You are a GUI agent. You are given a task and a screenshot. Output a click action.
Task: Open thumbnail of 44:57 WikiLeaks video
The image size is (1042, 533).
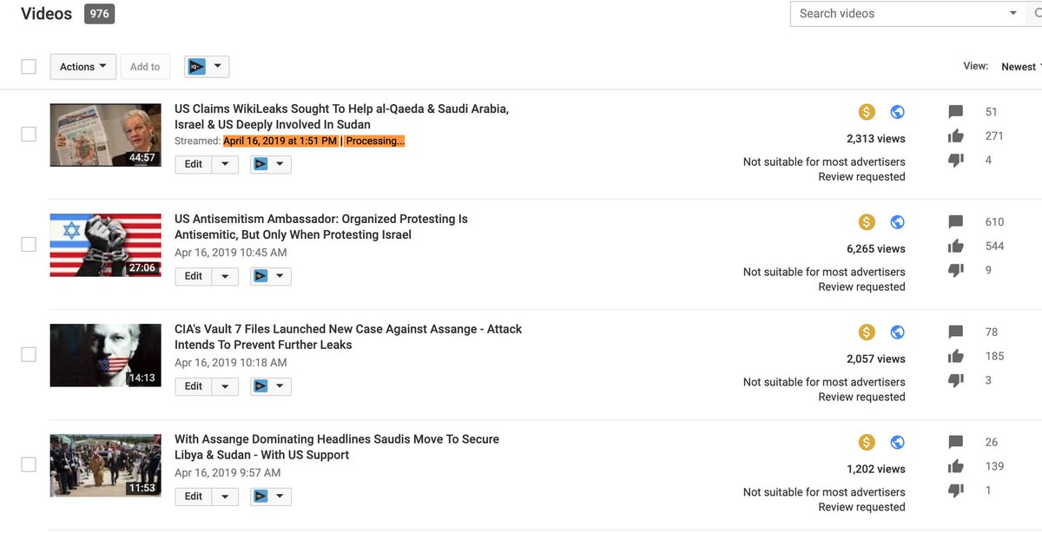(x=105, y=135)
